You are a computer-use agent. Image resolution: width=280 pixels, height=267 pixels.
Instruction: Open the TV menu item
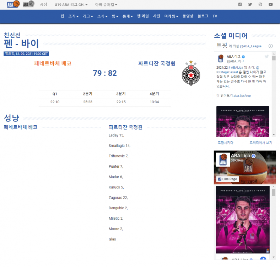215,16
